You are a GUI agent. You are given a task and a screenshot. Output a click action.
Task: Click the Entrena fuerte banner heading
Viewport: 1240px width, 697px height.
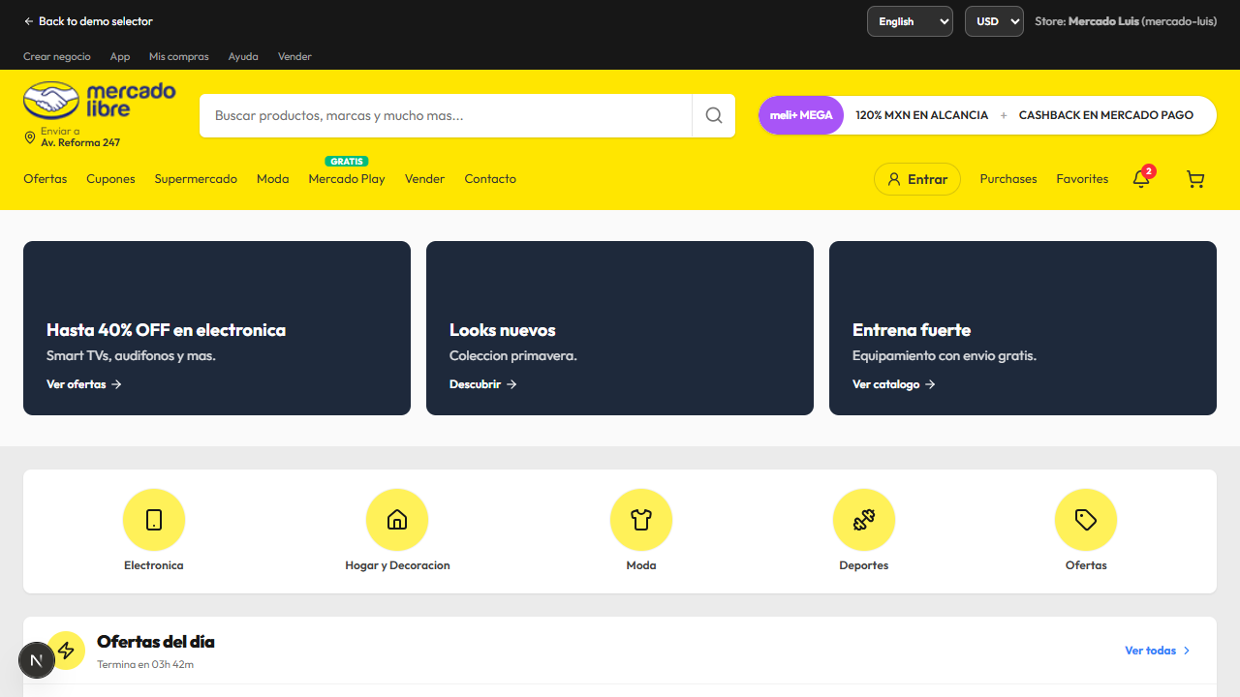(x=912, y=330)
